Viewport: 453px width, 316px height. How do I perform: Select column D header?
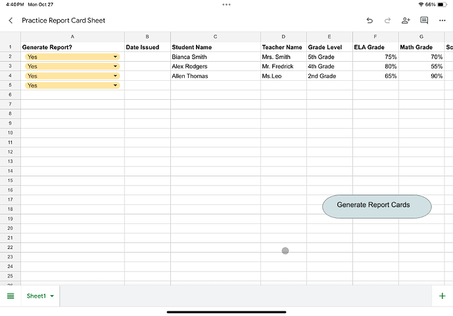283,37
